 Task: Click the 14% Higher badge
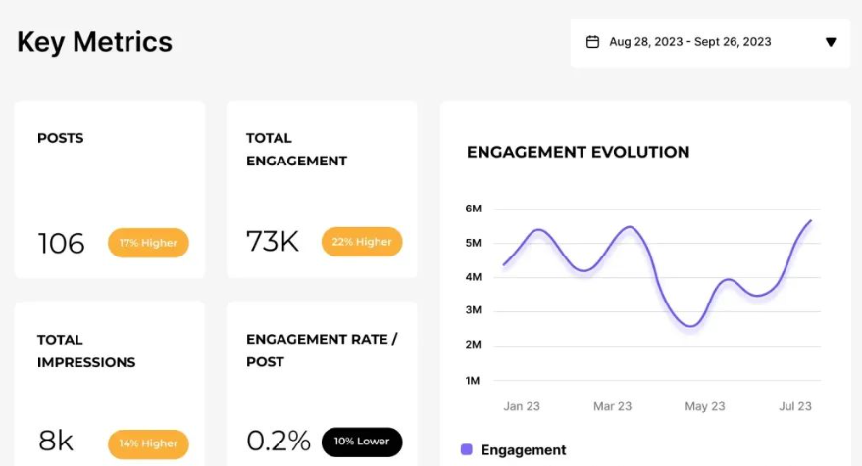click(x=148, y=443)
